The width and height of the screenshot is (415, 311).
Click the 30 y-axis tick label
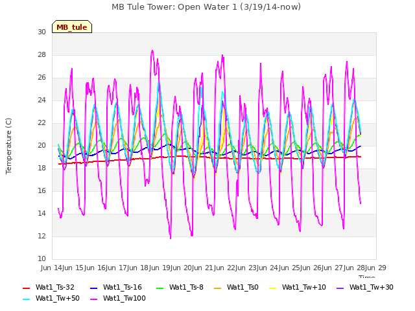41,32
